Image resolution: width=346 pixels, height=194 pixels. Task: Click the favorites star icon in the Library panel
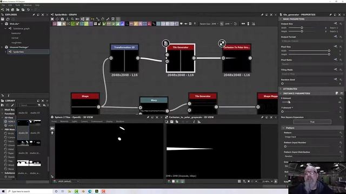point(44,106)
